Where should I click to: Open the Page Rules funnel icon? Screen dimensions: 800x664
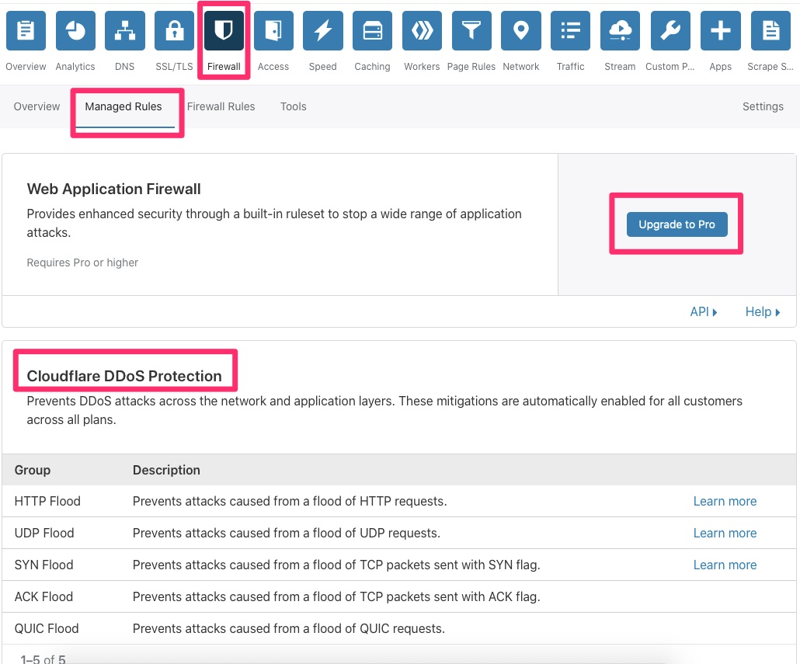471,30
